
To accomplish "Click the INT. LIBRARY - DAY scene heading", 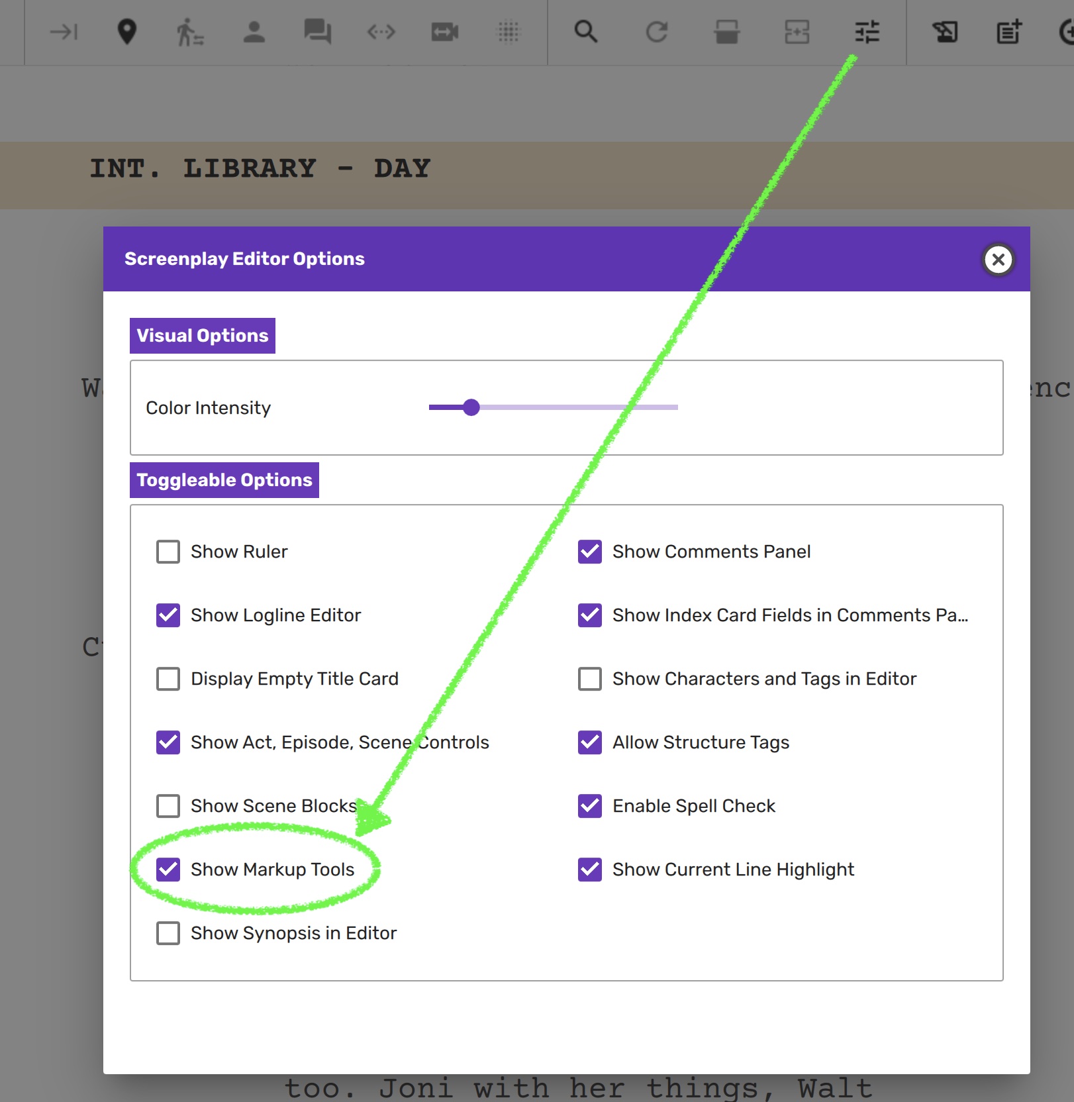I will 260,169.
